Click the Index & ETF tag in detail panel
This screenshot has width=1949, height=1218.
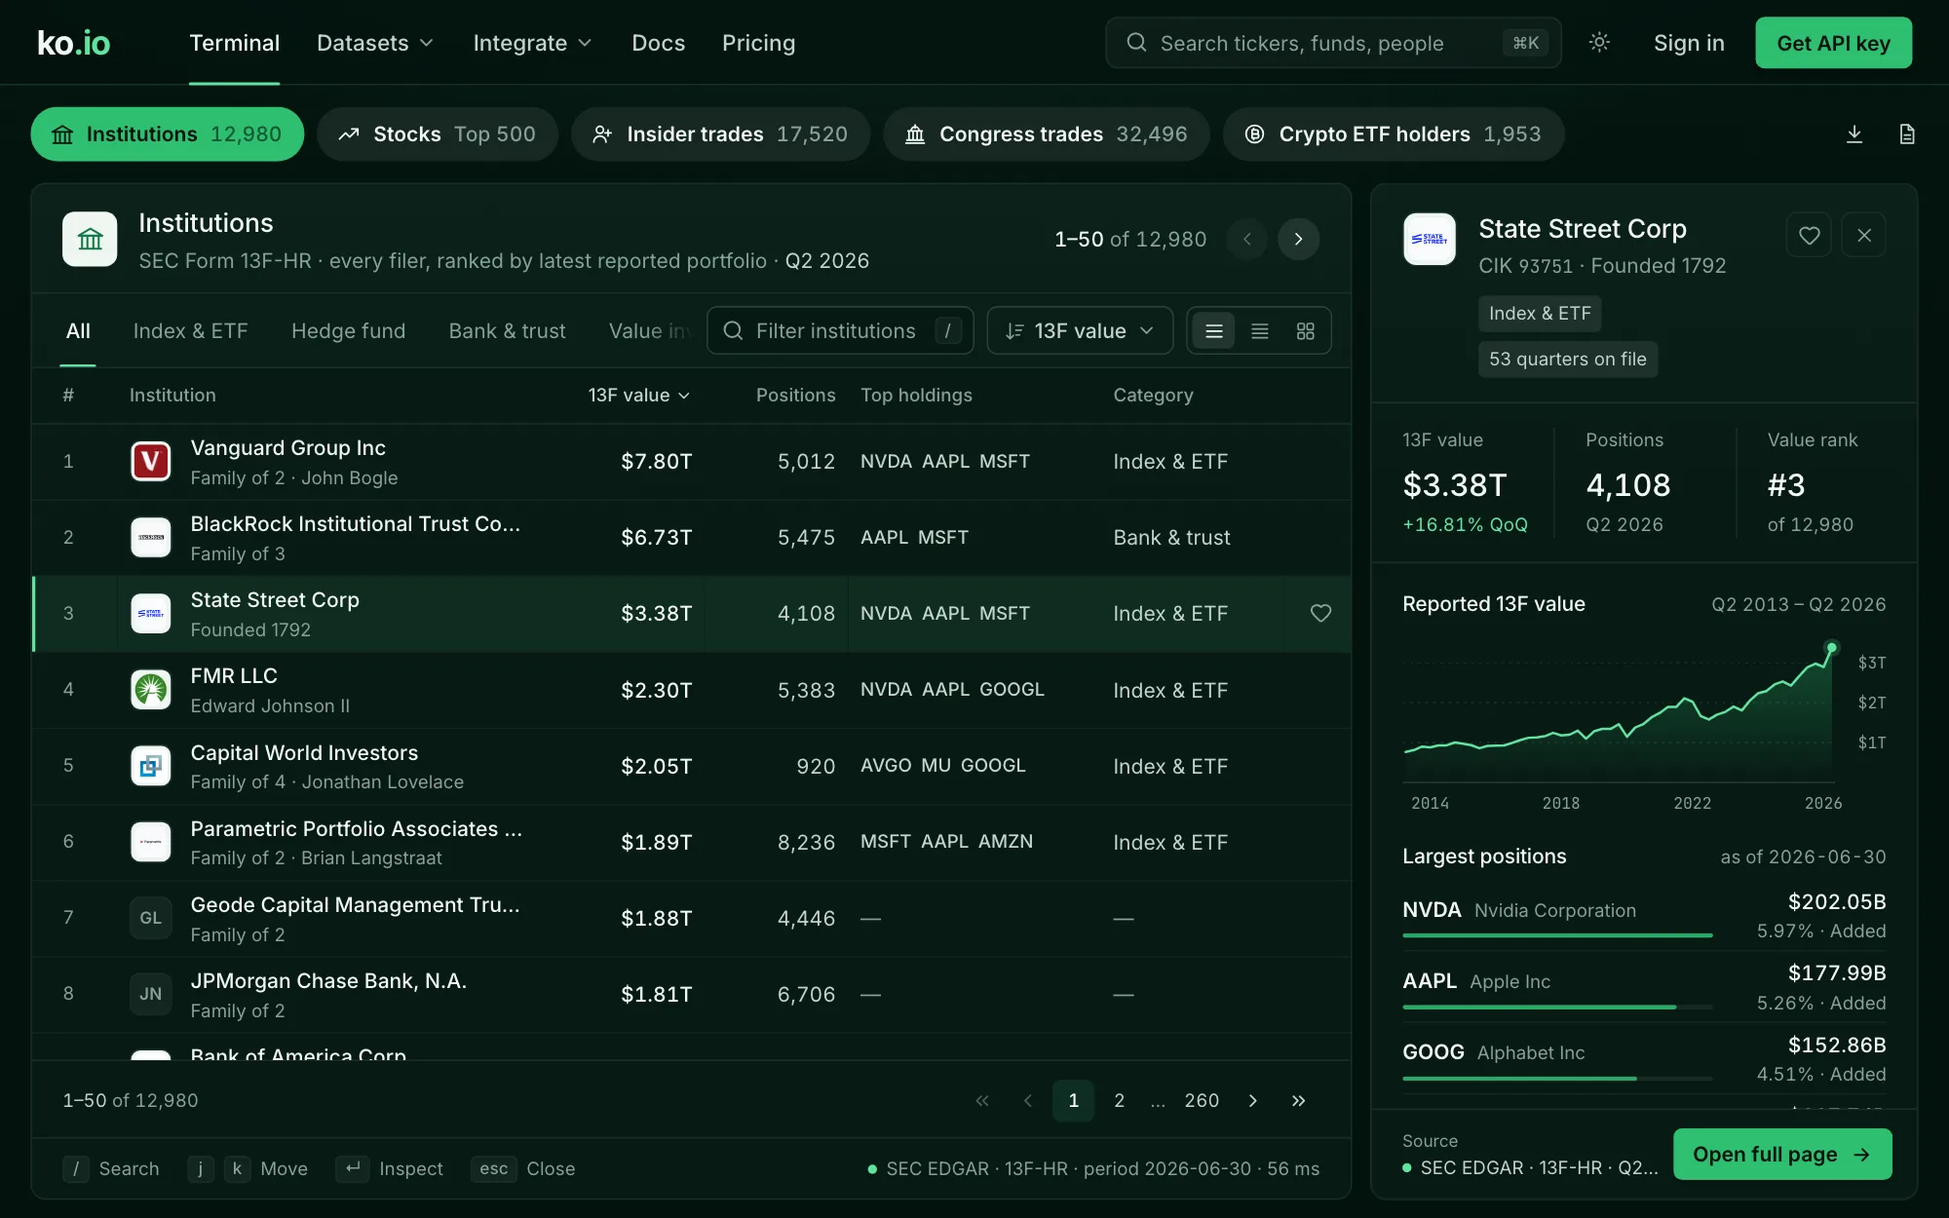1540,314
